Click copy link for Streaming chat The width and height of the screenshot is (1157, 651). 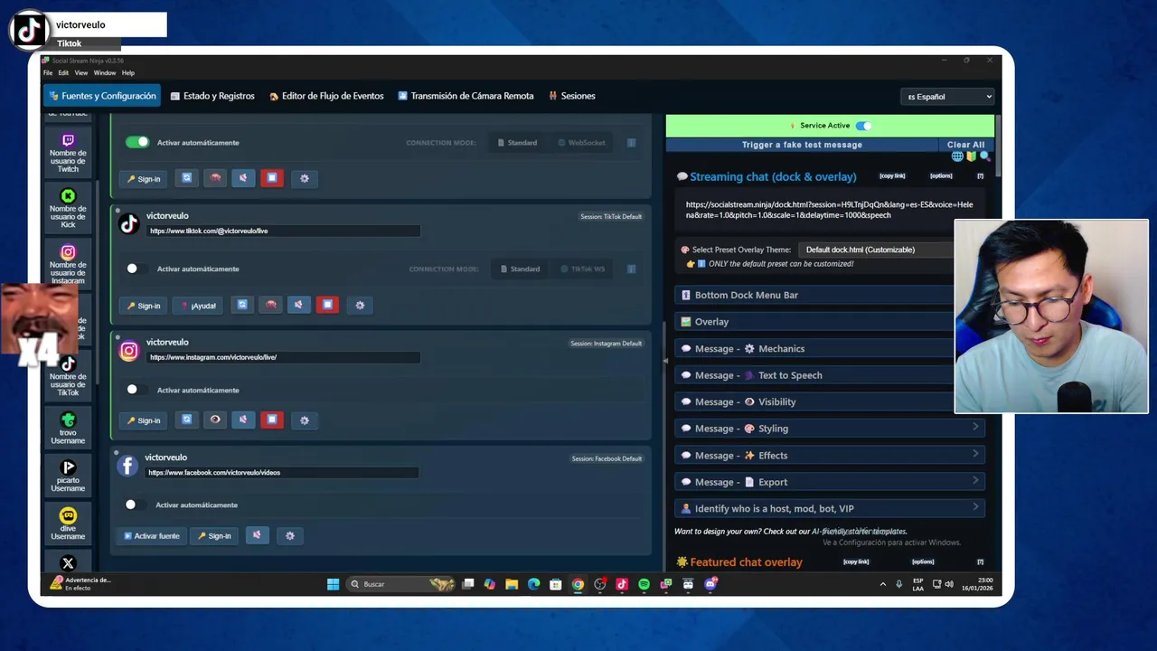(892, 176)
